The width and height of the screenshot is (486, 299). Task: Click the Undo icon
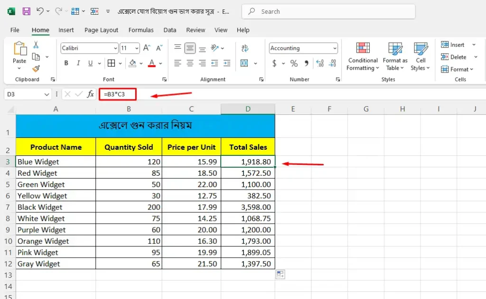tap(40, 11)
